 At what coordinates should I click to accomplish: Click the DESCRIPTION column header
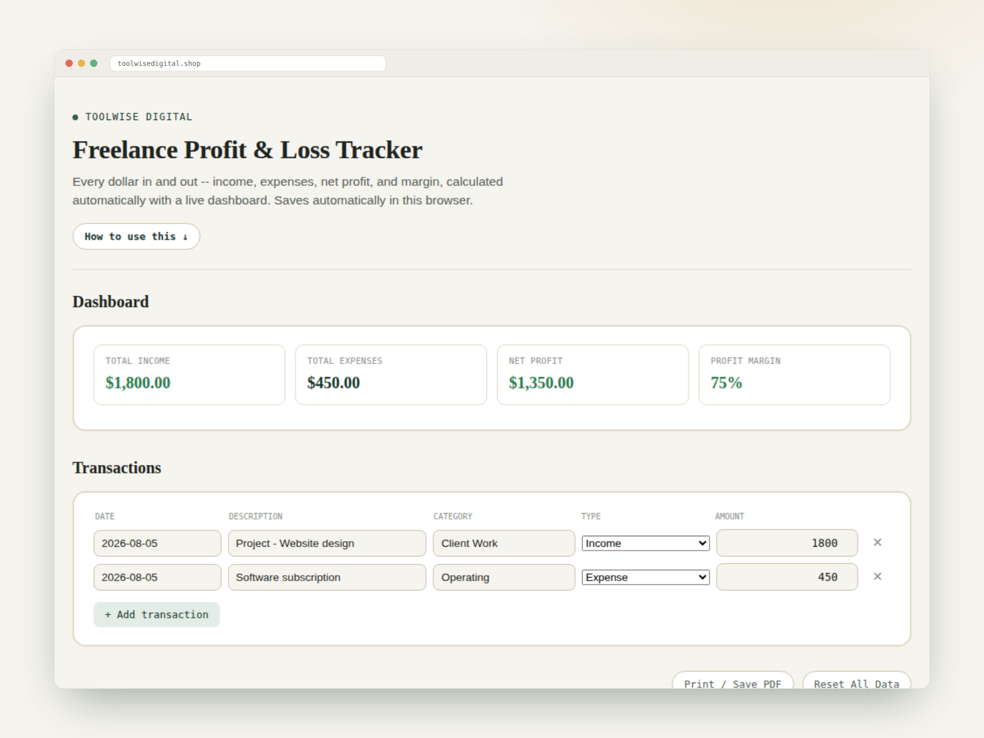tap(256, 516)
